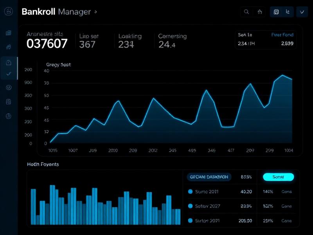The width and height of the screenshot is (313, 235).
Task: Open the coin circle icon in the sidebar
Action: pos(8,87)
